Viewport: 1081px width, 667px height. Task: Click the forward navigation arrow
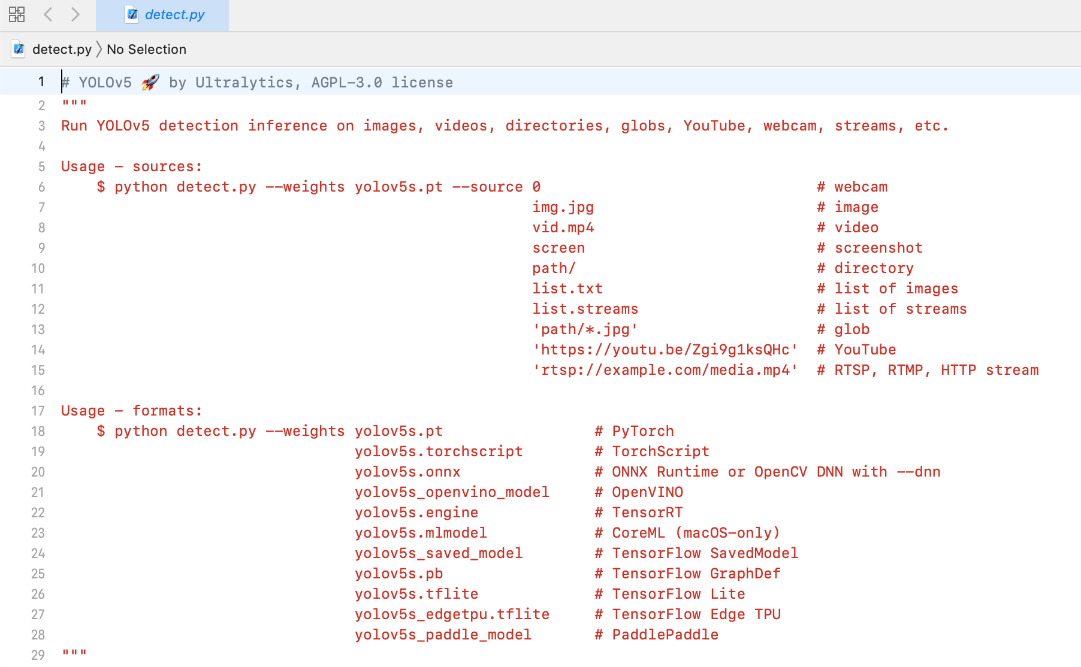[76, 14]
